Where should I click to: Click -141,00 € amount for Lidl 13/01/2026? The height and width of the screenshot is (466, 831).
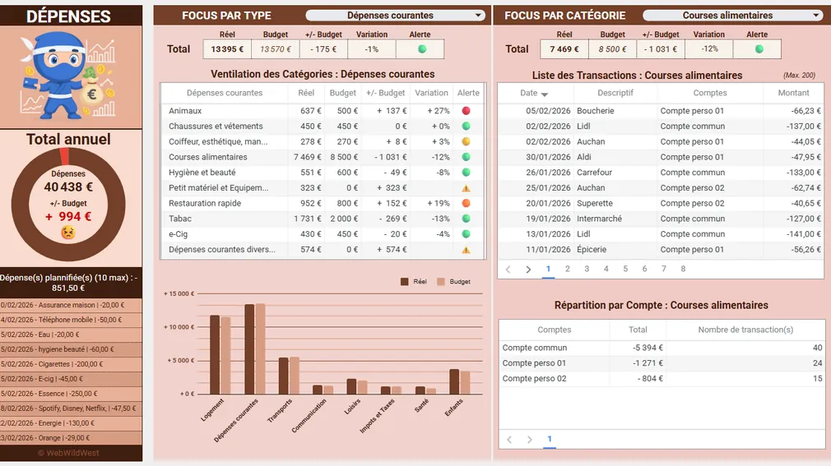pyautogui.click(x=804, y=234)
